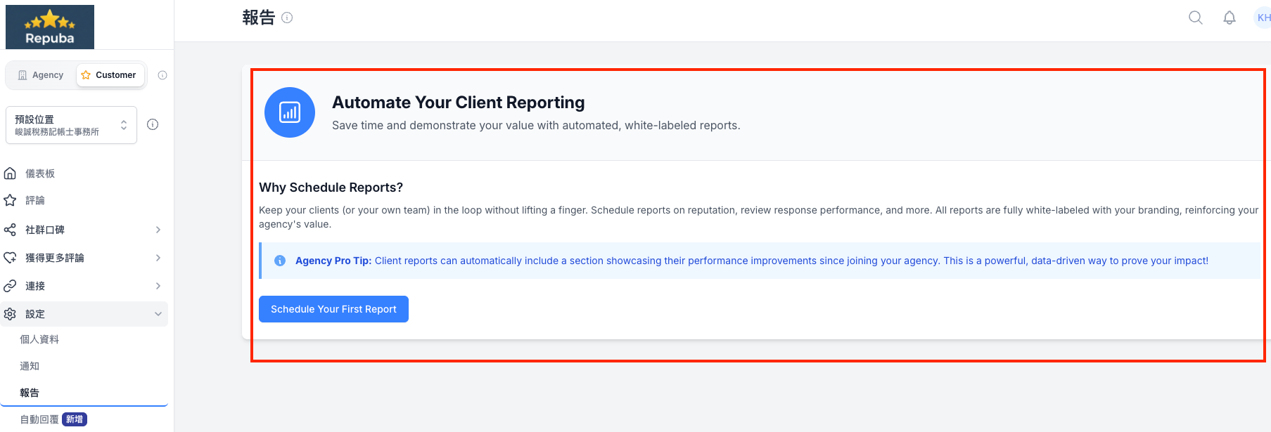Open the notifications bell icon
Image resolution: width=1271 pixels, height=432 pixels.
(x=1230, y=18)
